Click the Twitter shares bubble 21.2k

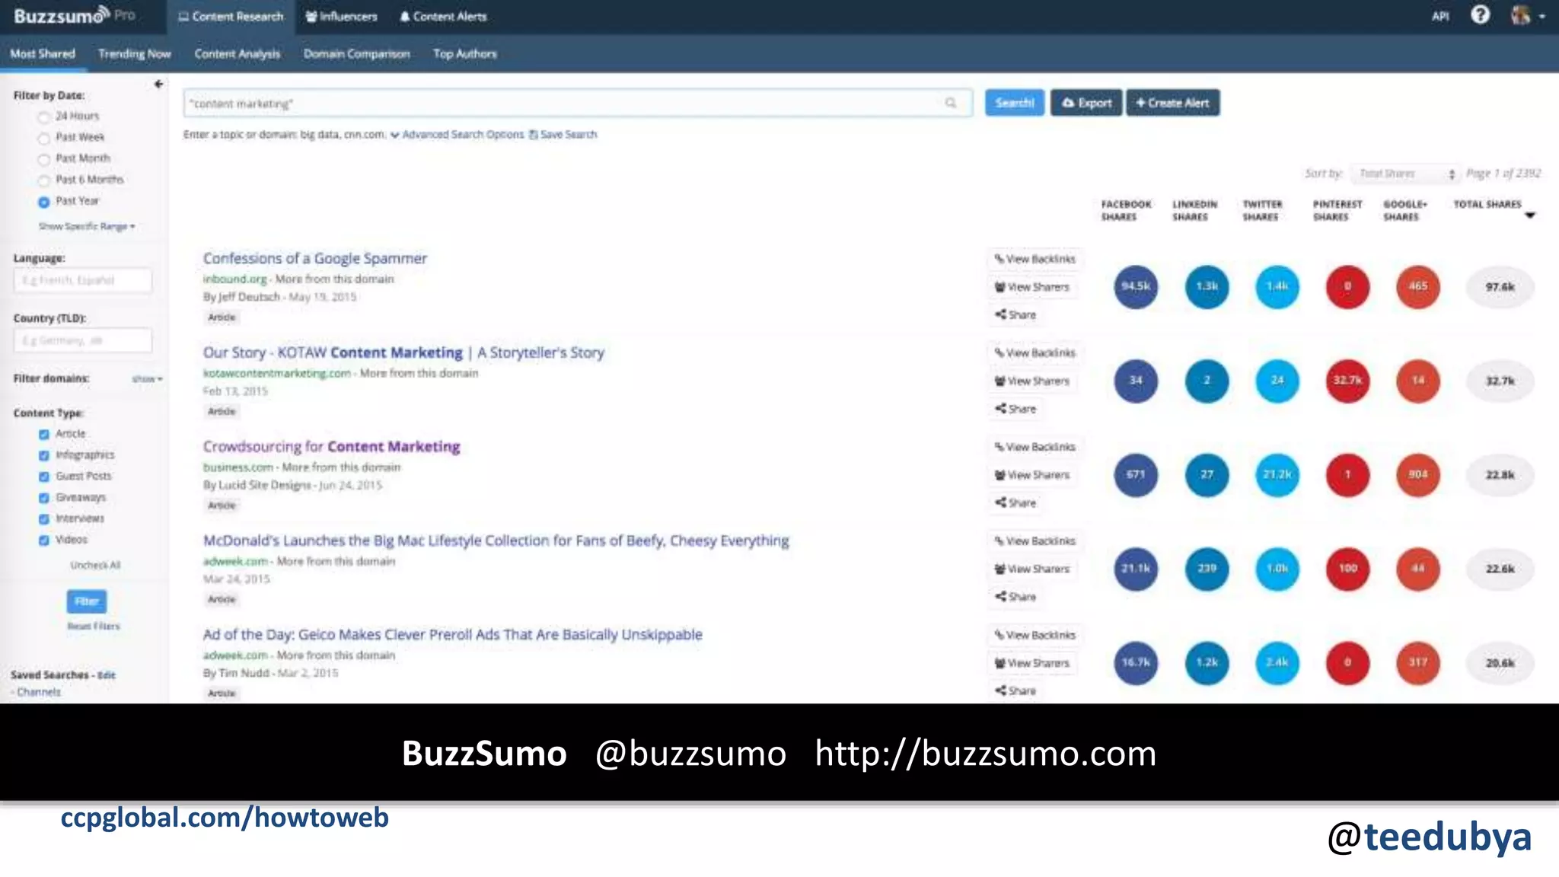(x=1277, y=474)
